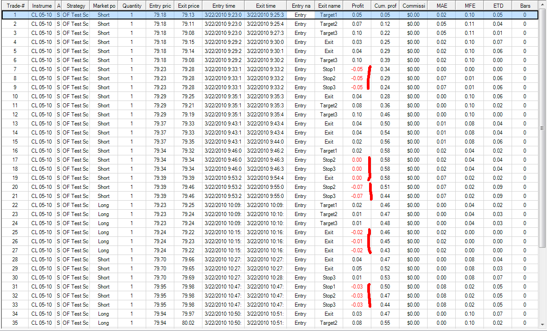The height and width of the screenshot is (332, 547).
Task: Click the Entry time column header
Action: (x=223, y=6)
